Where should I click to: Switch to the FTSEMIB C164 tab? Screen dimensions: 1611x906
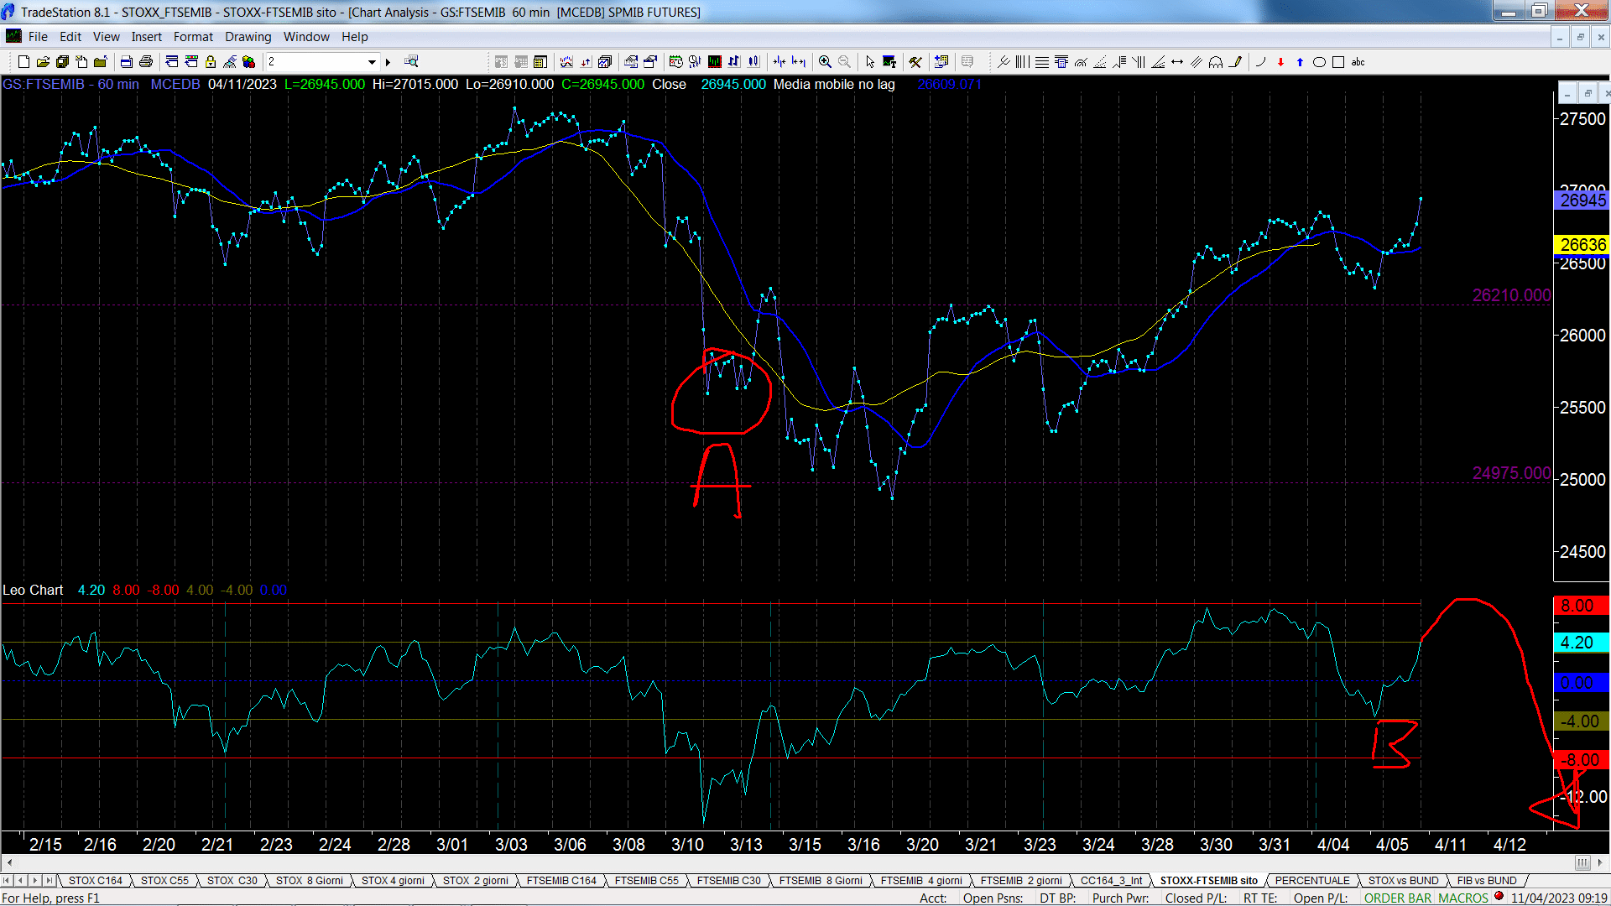point(561,881)
